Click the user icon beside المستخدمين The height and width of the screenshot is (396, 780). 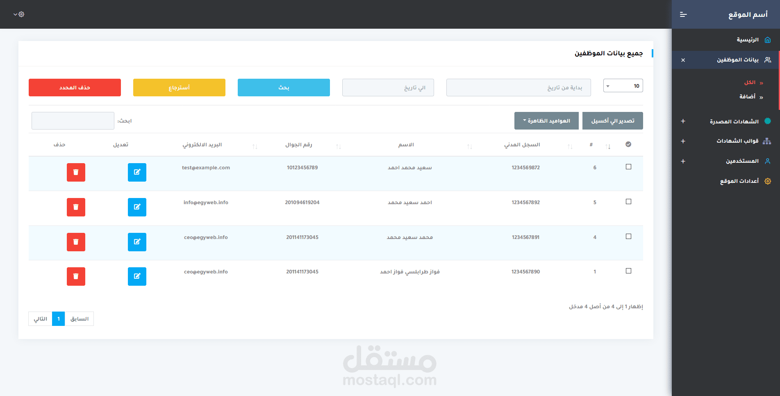(x=768, y=161)
